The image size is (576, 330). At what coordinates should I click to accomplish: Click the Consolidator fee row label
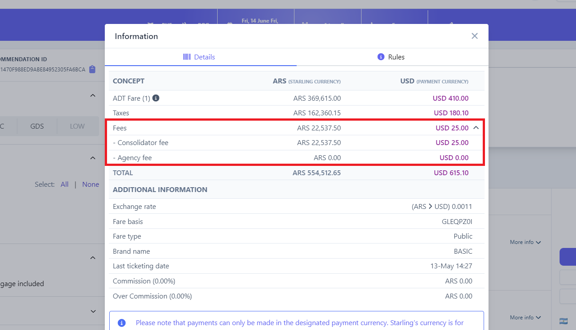coord(141,143)
